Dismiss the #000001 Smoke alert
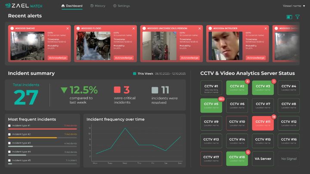 pos(68,29)
